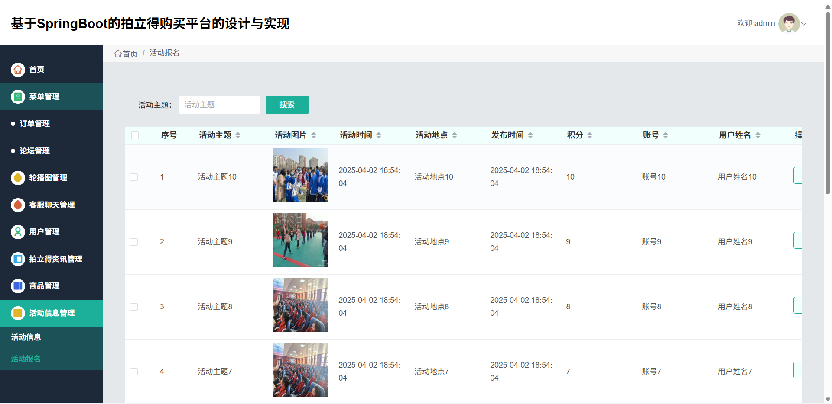The image size is (832, 404).
Task: Collapse 活动信息管理 sidebar menu
Action: coord(52,313)
